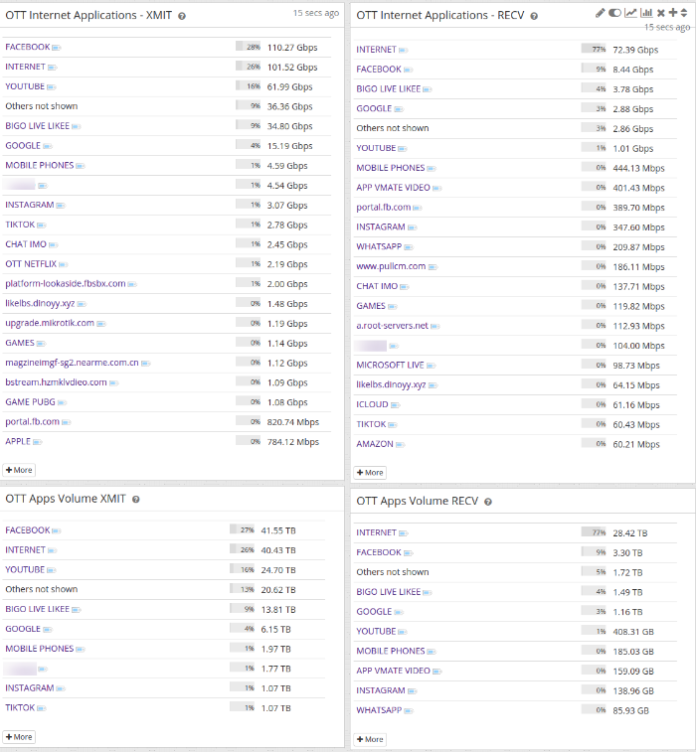Click tag icon next to BIGO LIVE LIKEE 34.80 Gbps

[77, 126]
